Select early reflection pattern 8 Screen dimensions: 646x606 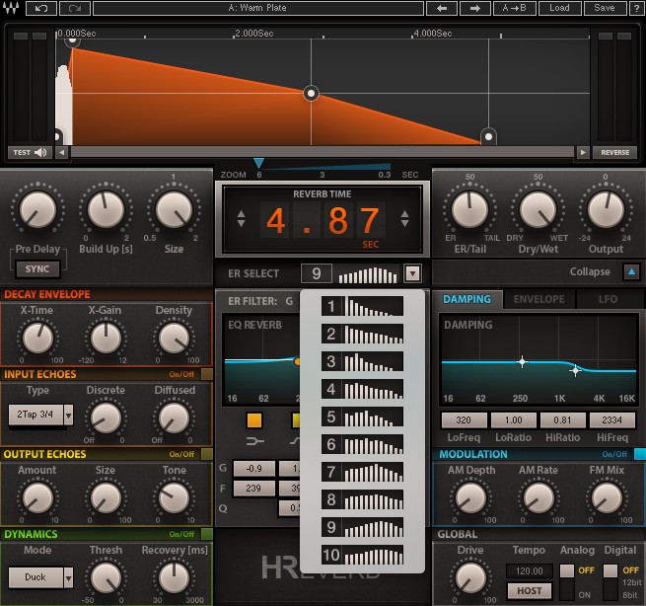click(x=362, y=499)
